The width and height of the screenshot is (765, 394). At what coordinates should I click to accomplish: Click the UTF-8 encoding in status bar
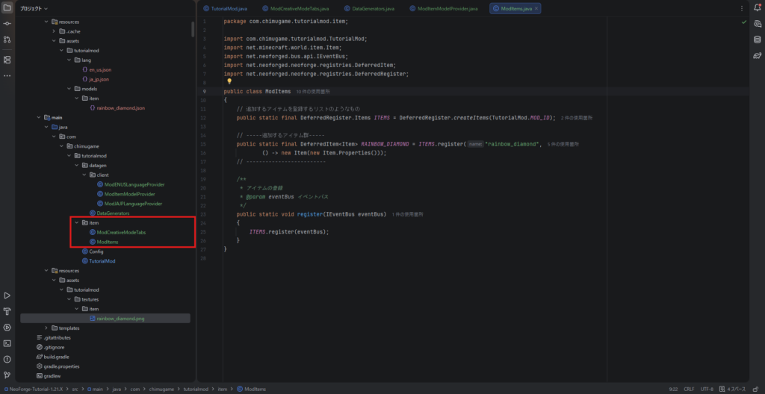(x=707, y=389)
